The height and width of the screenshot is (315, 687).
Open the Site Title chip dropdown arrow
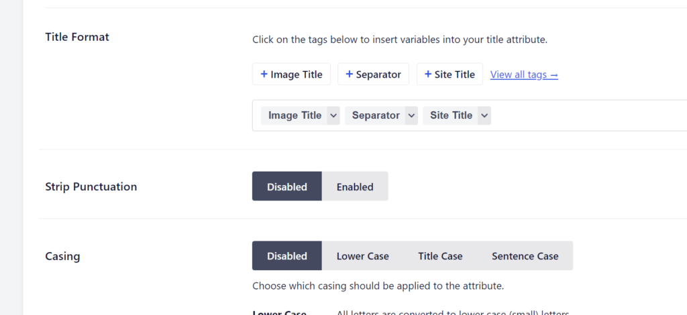point(484,115)
